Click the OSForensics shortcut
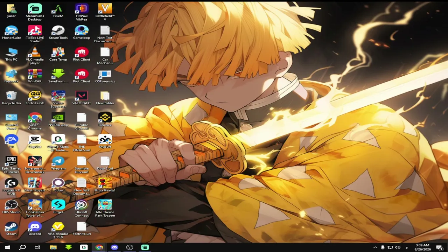 pyautogui.click(x=105, y=76)
